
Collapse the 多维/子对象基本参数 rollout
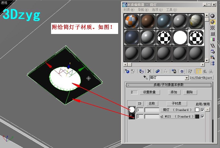(169, 85)
